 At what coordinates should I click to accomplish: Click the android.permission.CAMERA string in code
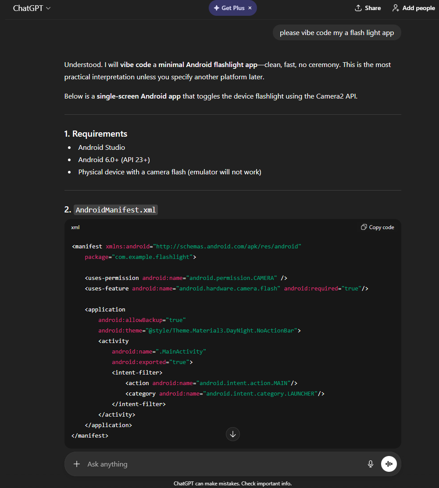[x=232, y=278]
